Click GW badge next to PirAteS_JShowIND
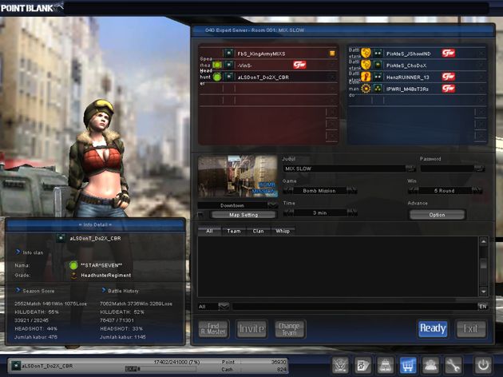 449,53
